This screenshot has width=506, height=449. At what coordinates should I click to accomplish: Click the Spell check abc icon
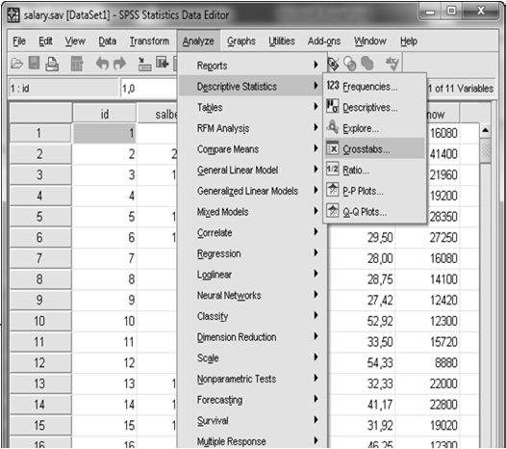392,64
